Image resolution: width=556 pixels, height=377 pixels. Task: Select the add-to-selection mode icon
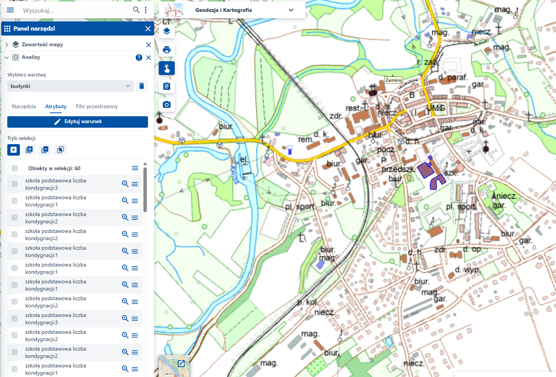29,150
